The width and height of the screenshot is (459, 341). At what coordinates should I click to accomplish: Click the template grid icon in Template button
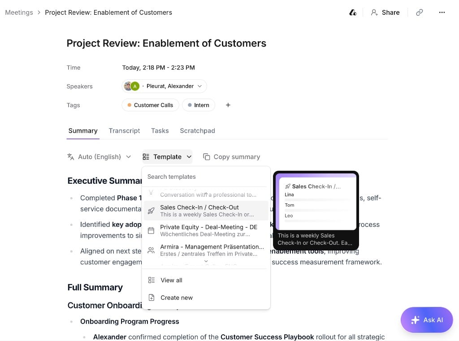pos(146,156)
